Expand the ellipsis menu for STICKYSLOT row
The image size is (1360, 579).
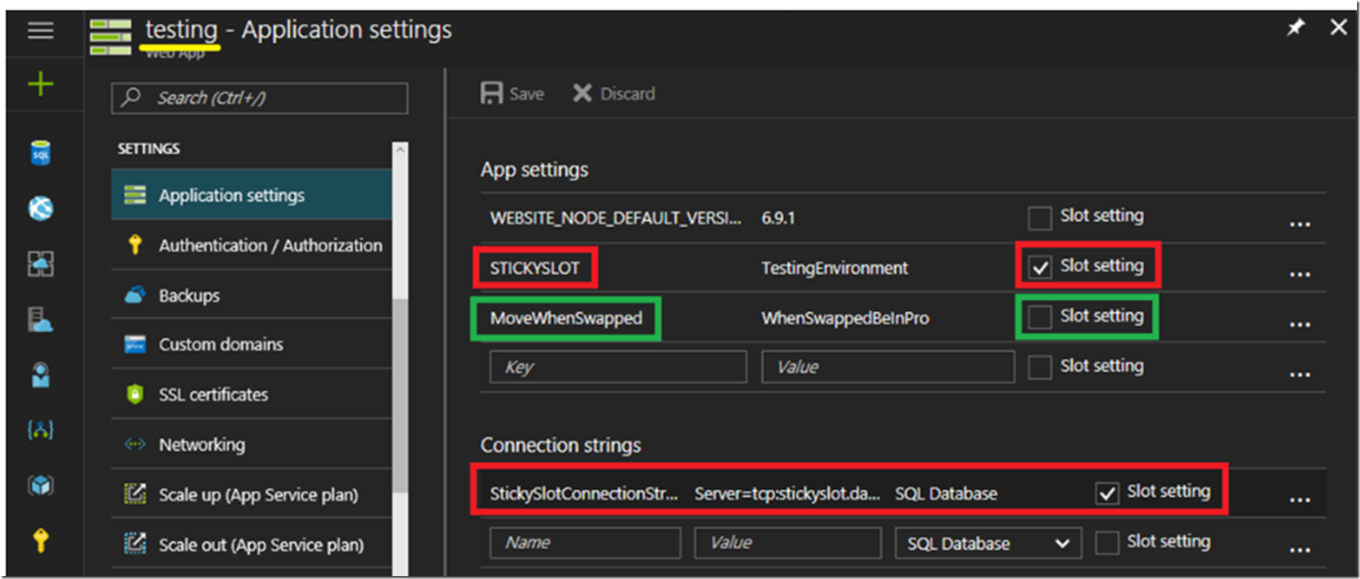click(1299, 274)
